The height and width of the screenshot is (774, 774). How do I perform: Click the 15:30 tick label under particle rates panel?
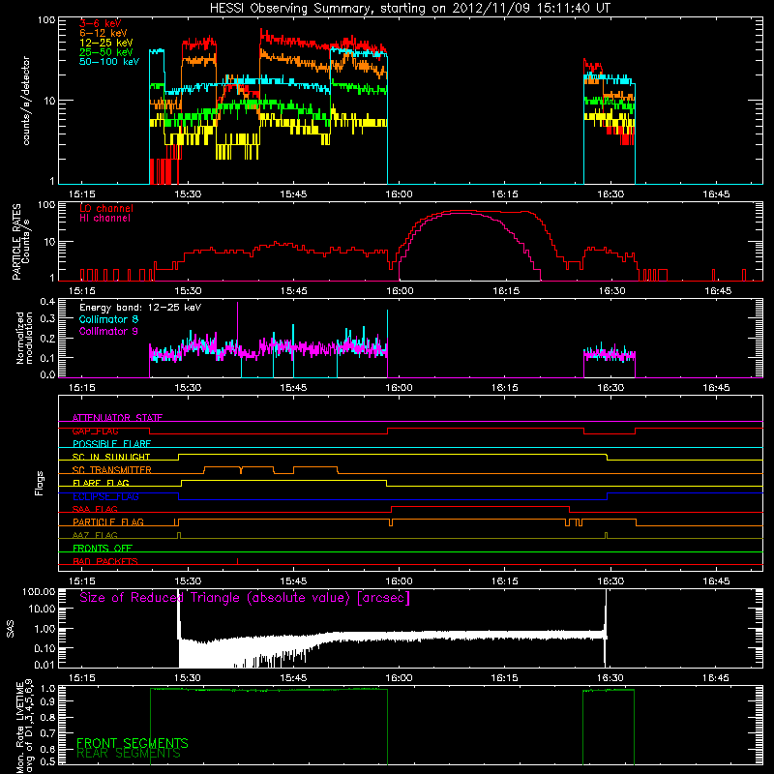pos(188,291)
